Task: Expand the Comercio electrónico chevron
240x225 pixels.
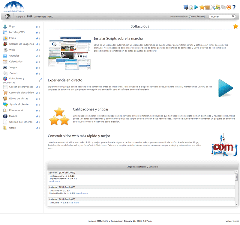Action: coord(40,93)
